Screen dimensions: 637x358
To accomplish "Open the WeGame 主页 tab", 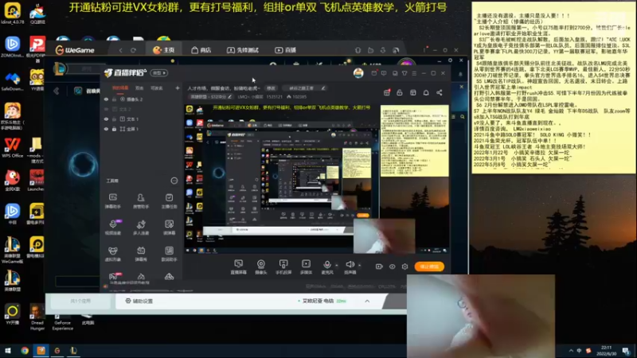I will click(x=164, y=50).
